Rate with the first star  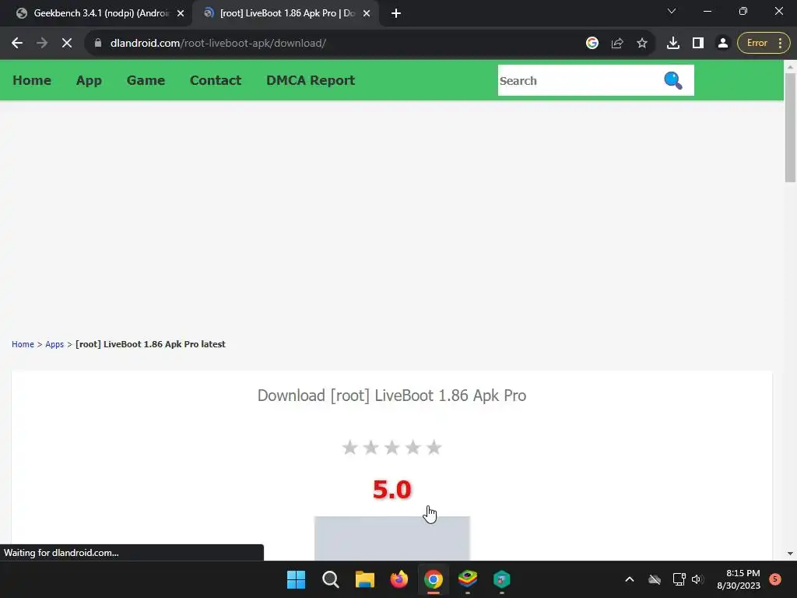tap(349, 448)
